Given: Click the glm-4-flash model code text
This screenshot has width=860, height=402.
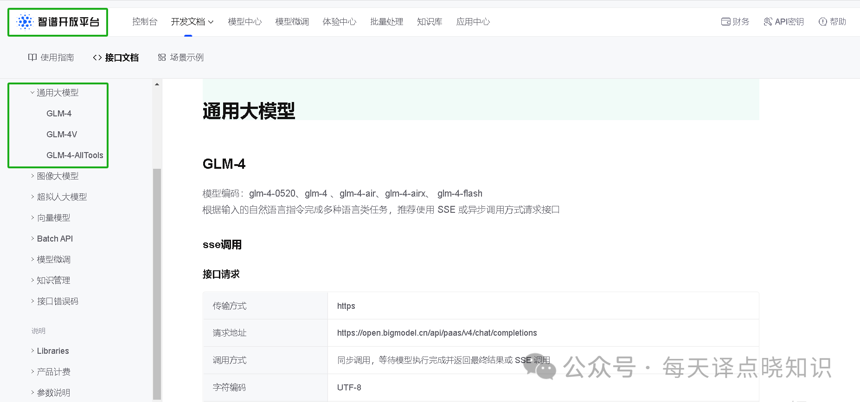Looking at the screenshot, I should click(x=460, y=194).
